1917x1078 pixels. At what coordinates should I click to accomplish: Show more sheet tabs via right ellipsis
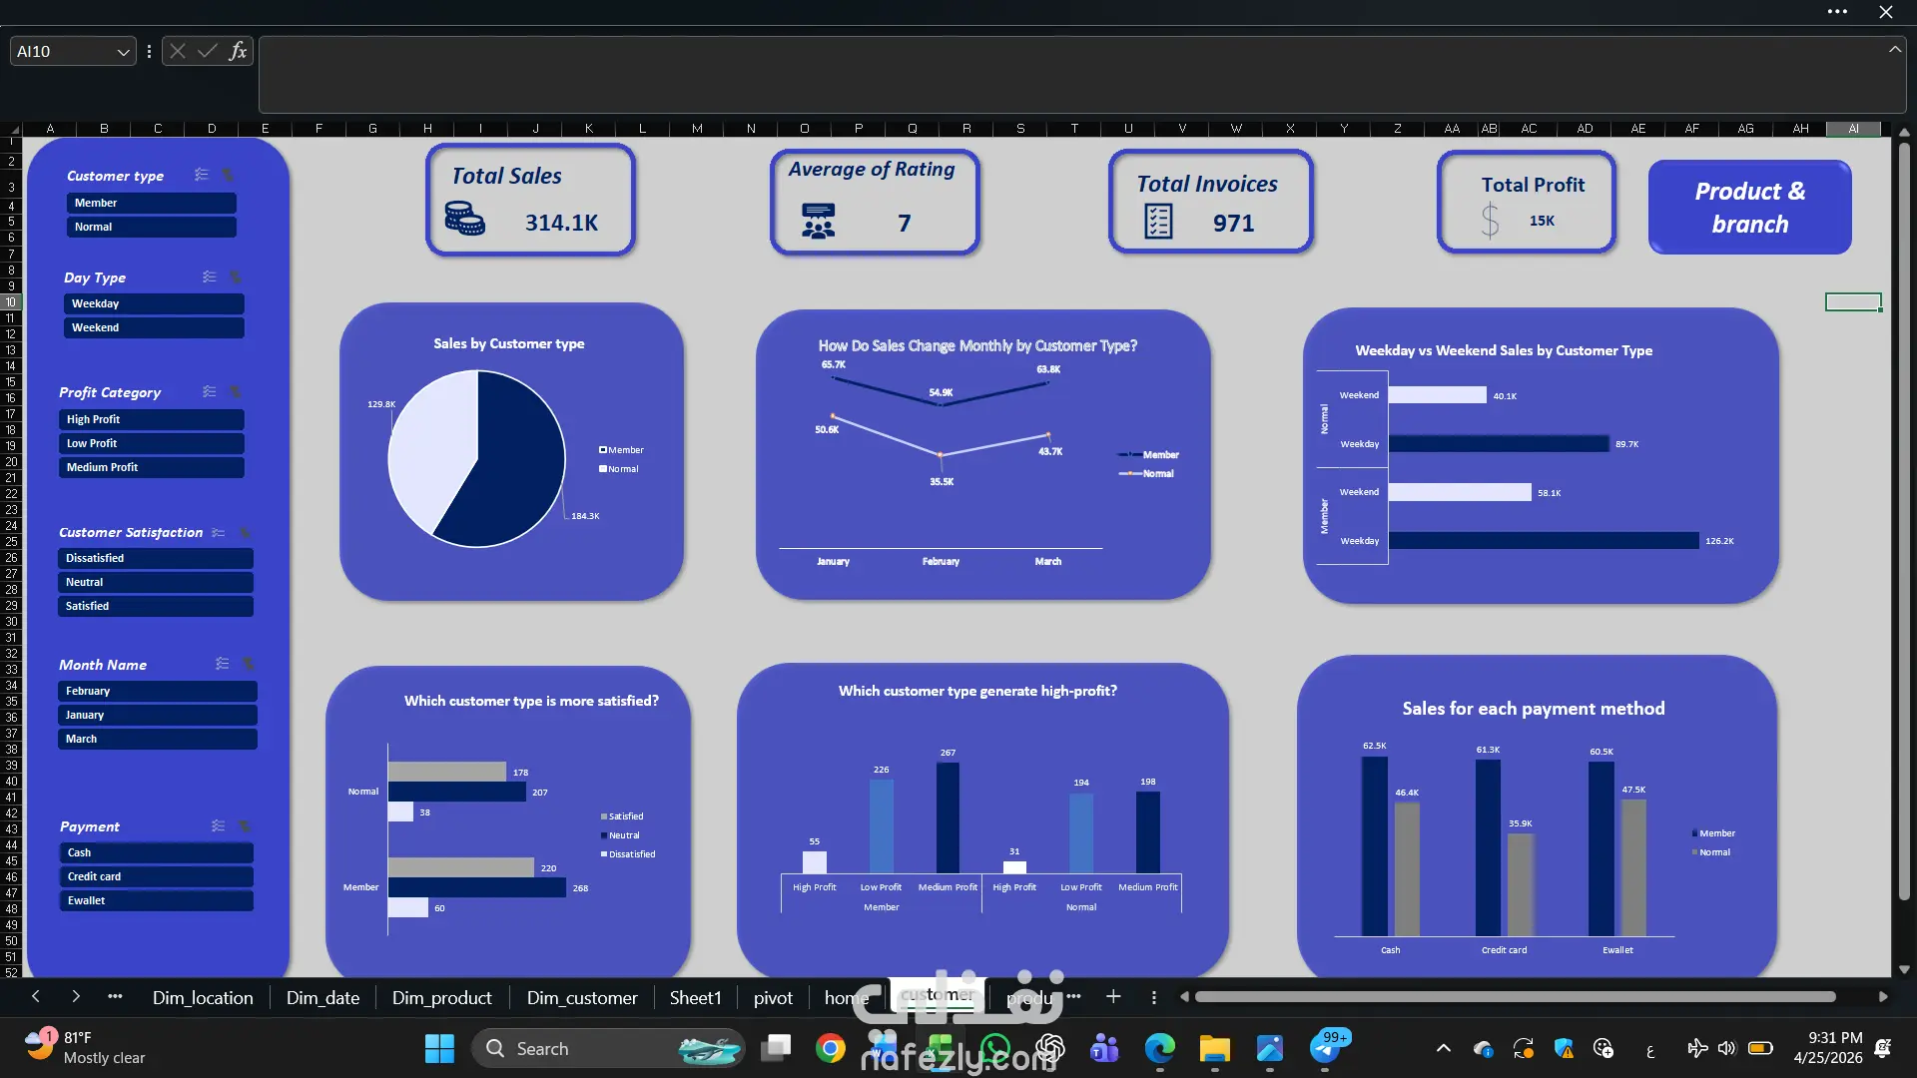click(x=1073, y=996)
